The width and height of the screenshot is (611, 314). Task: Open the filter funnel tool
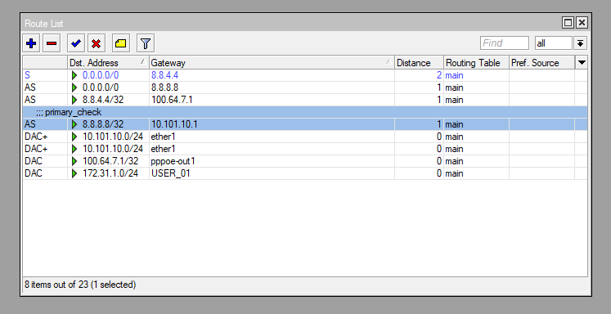(146, 43)
